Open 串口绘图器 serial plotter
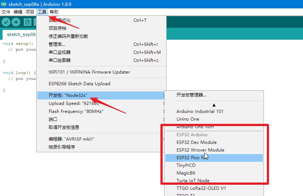The height and width of the screenshot is (196, 303). coord(101,60)
